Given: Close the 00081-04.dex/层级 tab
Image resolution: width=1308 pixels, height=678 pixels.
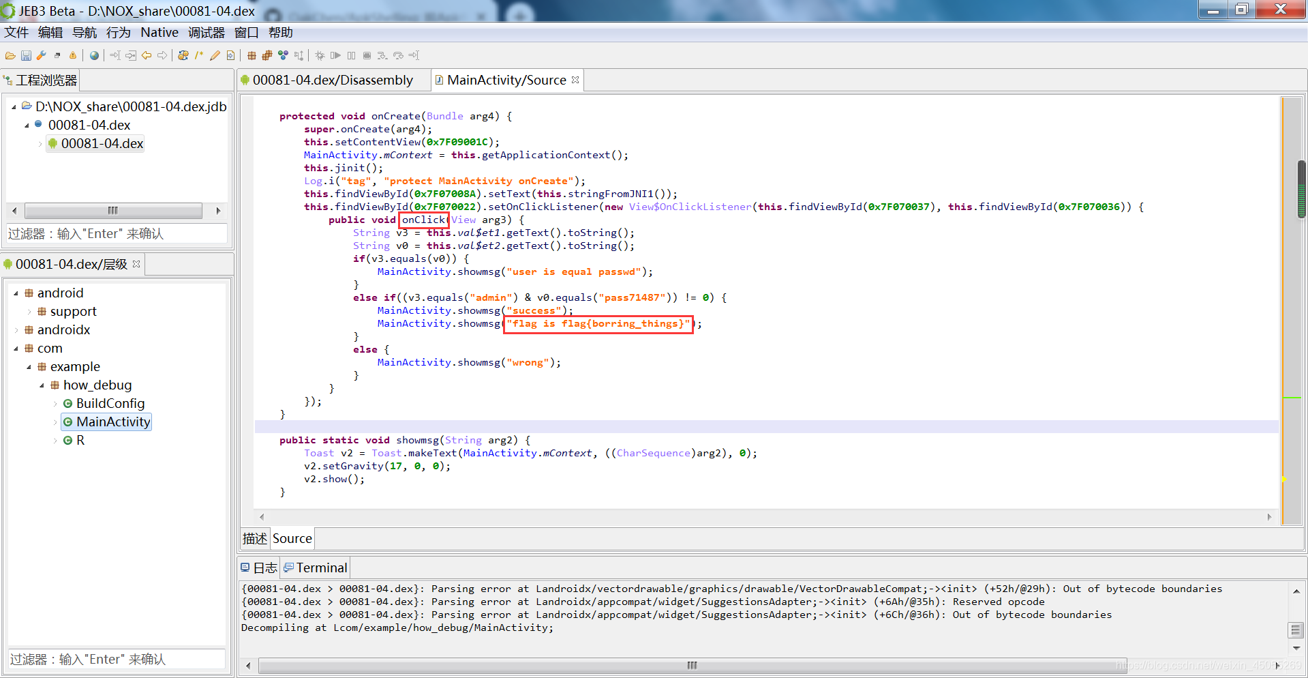Looking at the screenshot, I should 136,264.
